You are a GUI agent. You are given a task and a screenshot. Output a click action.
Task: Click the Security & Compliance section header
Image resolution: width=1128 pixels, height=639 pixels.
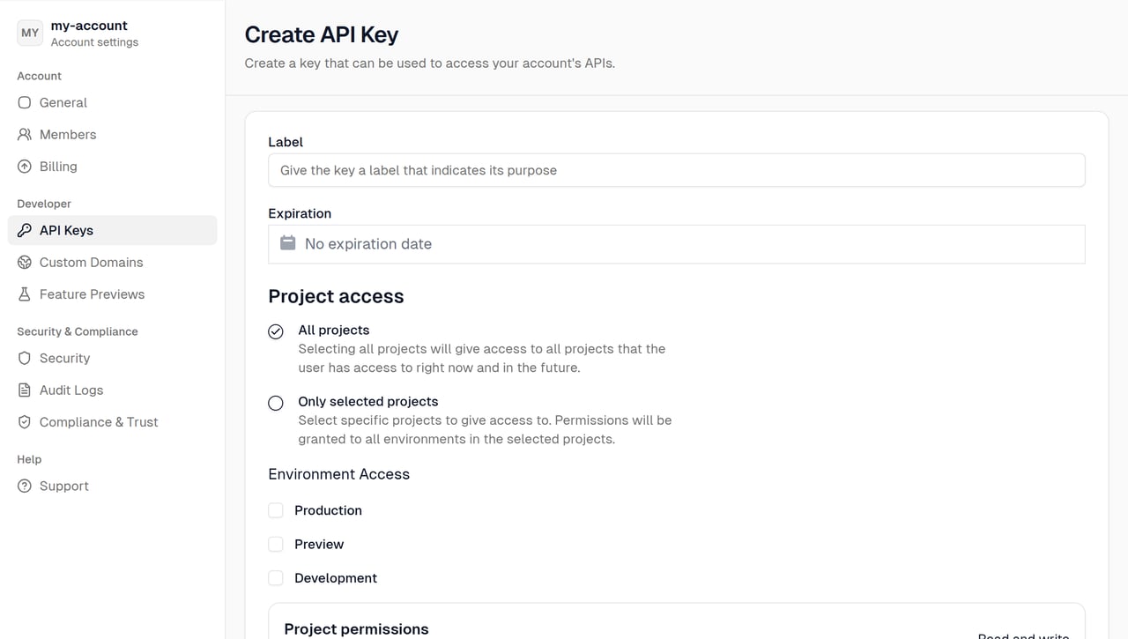click(78, 331)
